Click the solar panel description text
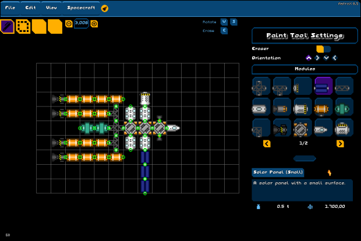361x241 pixels. pos(299,183)
